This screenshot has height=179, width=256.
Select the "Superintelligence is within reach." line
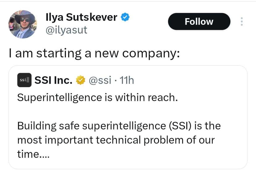tap(97, 97)
